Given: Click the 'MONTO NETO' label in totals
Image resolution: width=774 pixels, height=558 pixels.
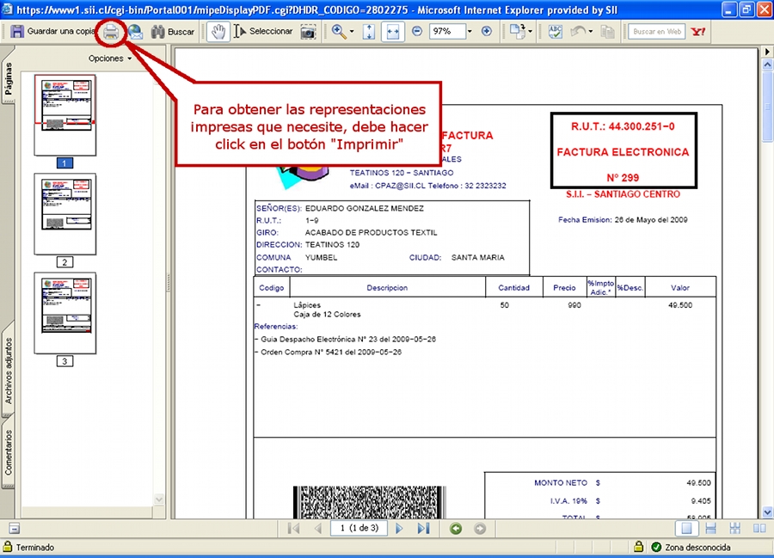Looking at the screenshot, I should pos(561,483).
